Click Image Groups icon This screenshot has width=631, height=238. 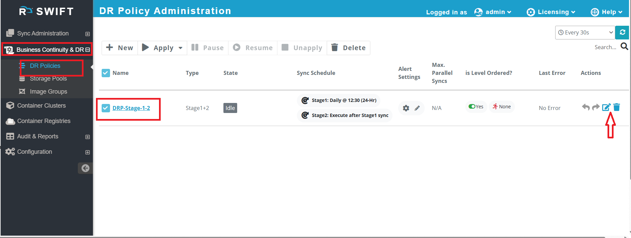(x=22, y=91)
